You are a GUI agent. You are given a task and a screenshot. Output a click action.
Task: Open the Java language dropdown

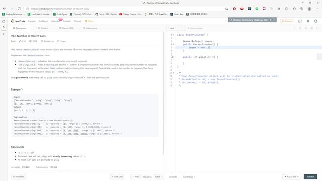[176, 28]
